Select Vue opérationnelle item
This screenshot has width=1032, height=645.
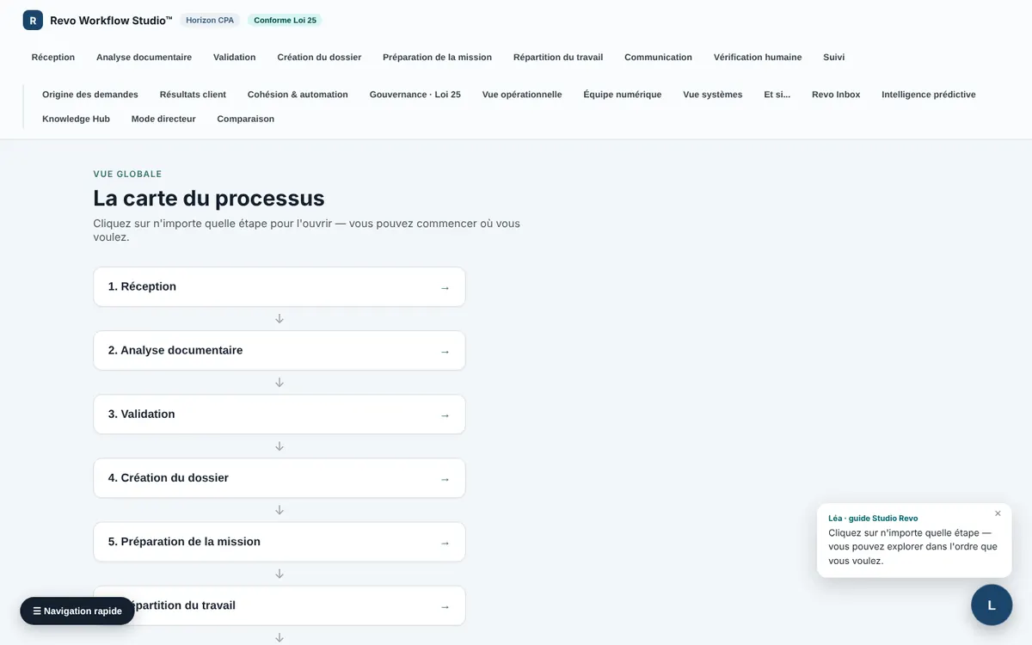pyautogui.click(x=522, y=95)
